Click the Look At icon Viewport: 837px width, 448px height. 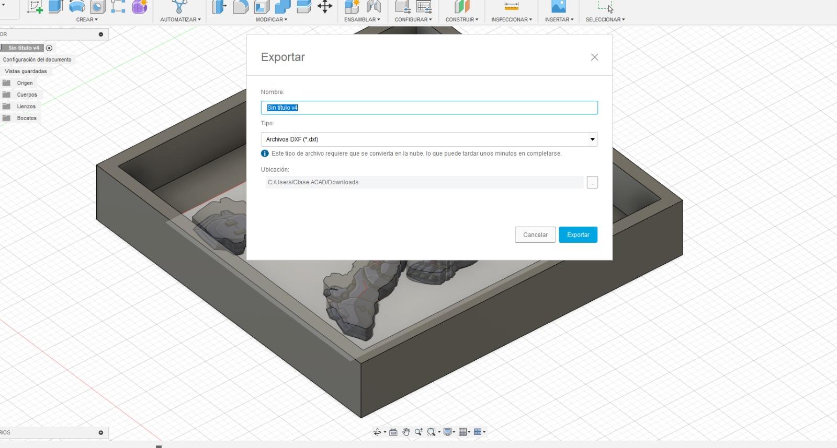click(393, 432)
